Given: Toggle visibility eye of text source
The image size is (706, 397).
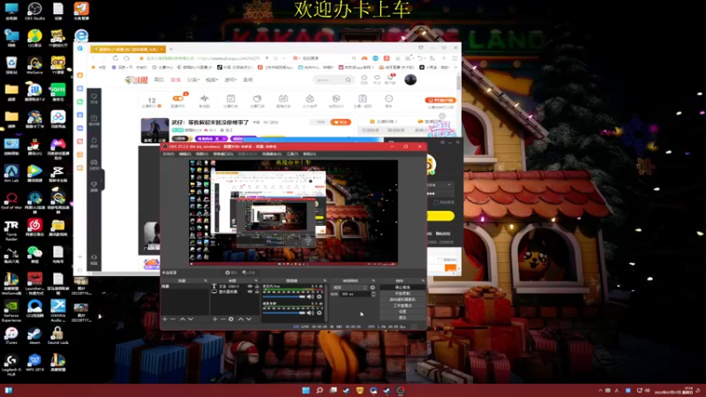Looking at the screenshot, I should pos(250,286).
